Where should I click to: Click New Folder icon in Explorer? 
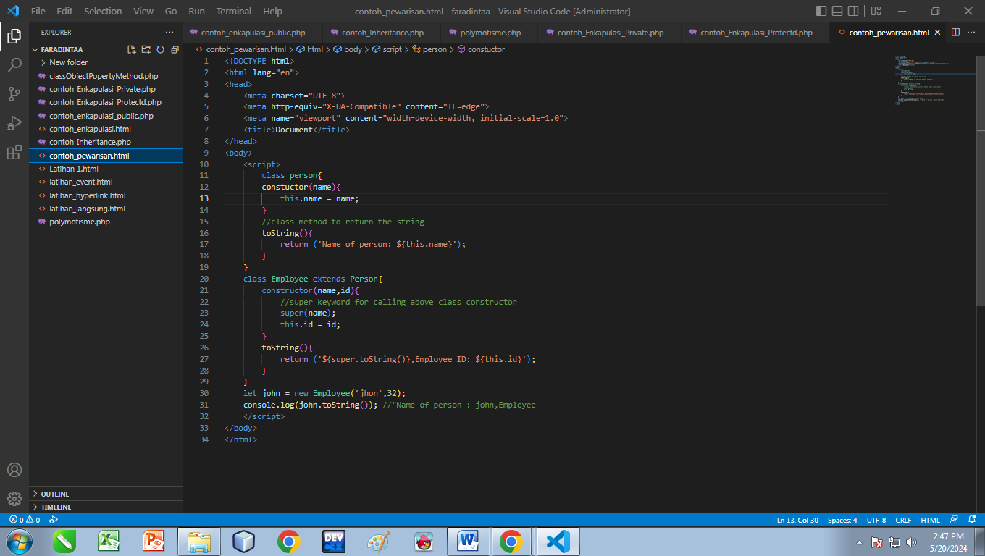146,49
